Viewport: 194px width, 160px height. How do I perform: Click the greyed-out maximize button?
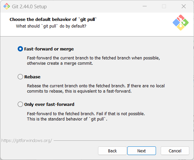164,6
